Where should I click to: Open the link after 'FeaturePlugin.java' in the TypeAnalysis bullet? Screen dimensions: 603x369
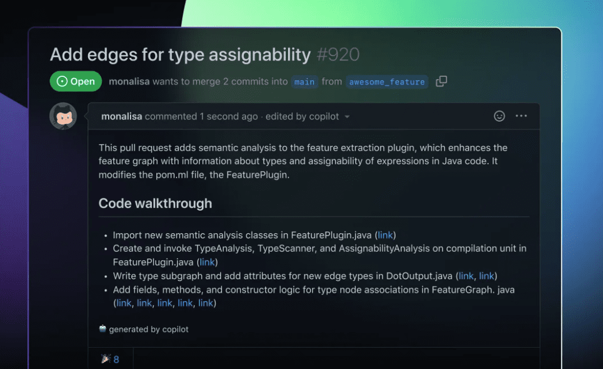(207, 262)
